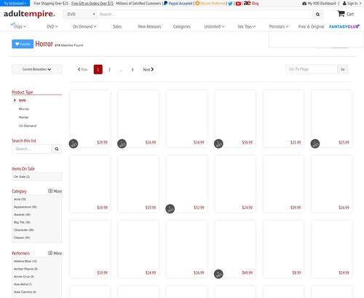
Task: Click disc badge beside $29.99 item
Action: click(74, 144)
